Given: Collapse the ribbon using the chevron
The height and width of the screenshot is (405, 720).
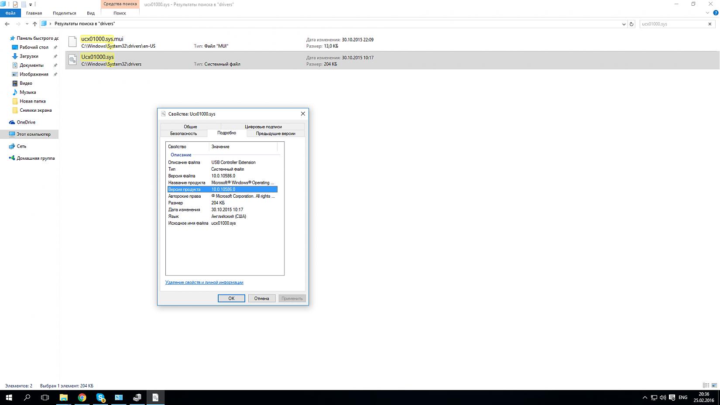Looking at the screenshot, I should (x=708, y=13).
